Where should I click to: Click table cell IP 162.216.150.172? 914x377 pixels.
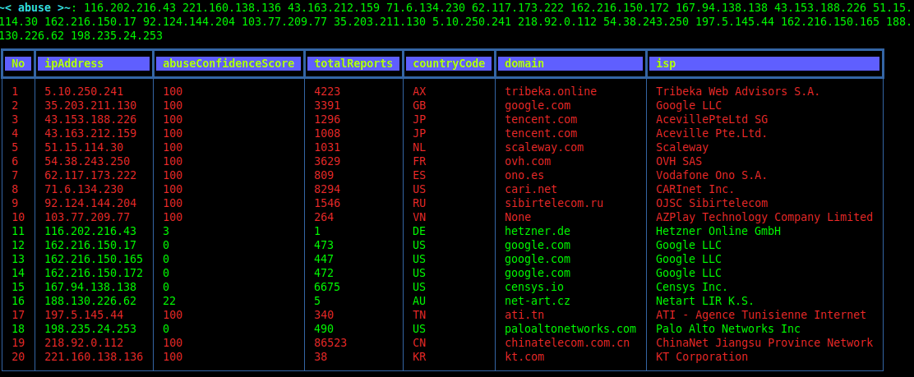pyautogui.click(x=94, y=274)
